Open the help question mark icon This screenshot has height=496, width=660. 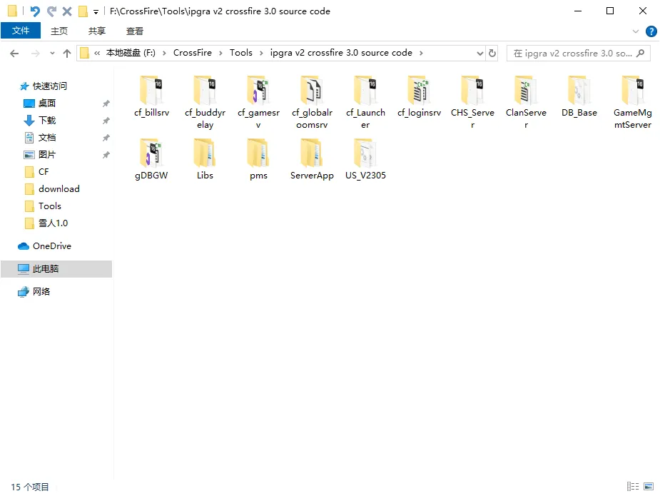coord(651,31)
